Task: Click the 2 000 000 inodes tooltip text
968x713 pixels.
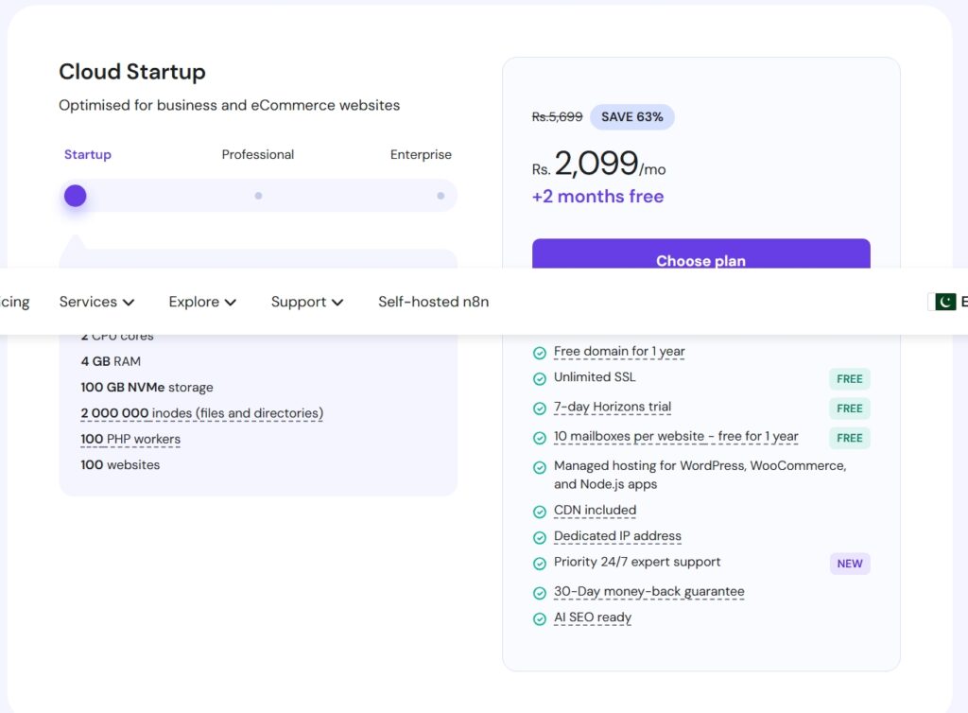Action: coord(202,413)
